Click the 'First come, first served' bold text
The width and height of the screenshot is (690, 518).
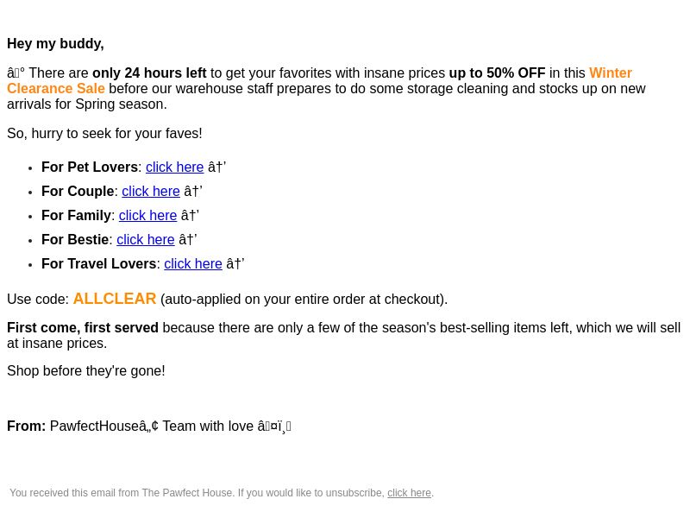(83, 328)
